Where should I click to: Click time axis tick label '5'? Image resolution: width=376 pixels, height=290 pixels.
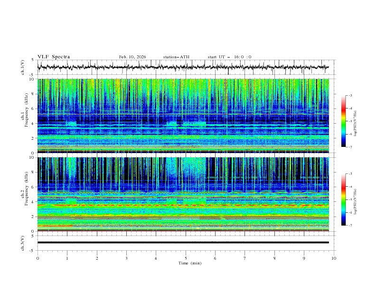click(186, 258)
